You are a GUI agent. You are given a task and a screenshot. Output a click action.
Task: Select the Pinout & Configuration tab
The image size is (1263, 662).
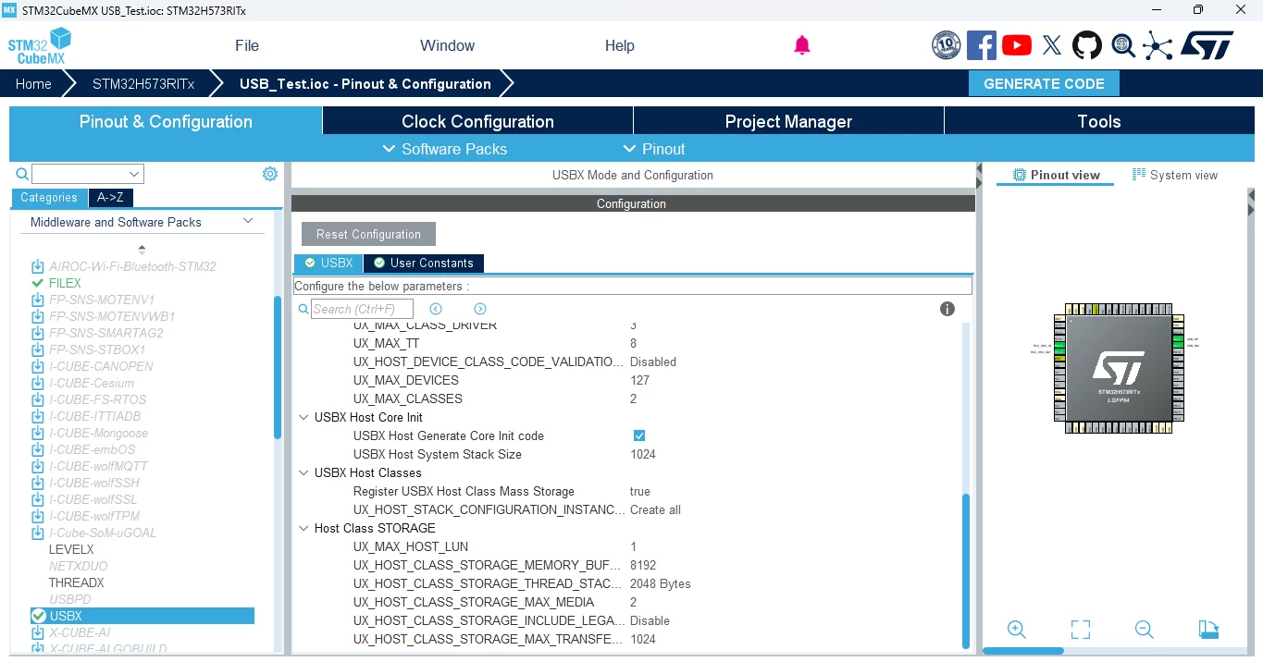click(x=166, y=121)
